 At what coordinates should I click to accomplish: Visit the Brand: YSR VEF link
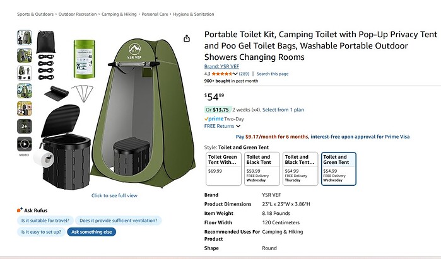220,66
